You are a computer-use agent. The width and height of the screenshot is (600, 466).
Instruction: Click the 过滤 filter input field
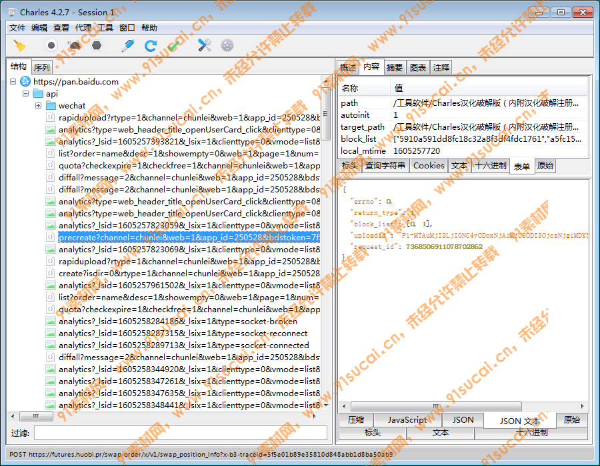click(x=180, y=433)
